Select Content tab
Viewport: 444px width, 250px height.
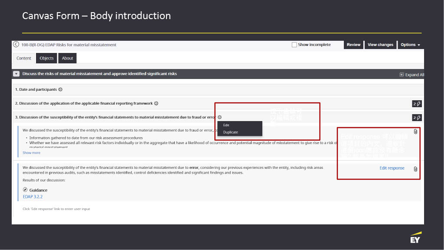point(24,58)
